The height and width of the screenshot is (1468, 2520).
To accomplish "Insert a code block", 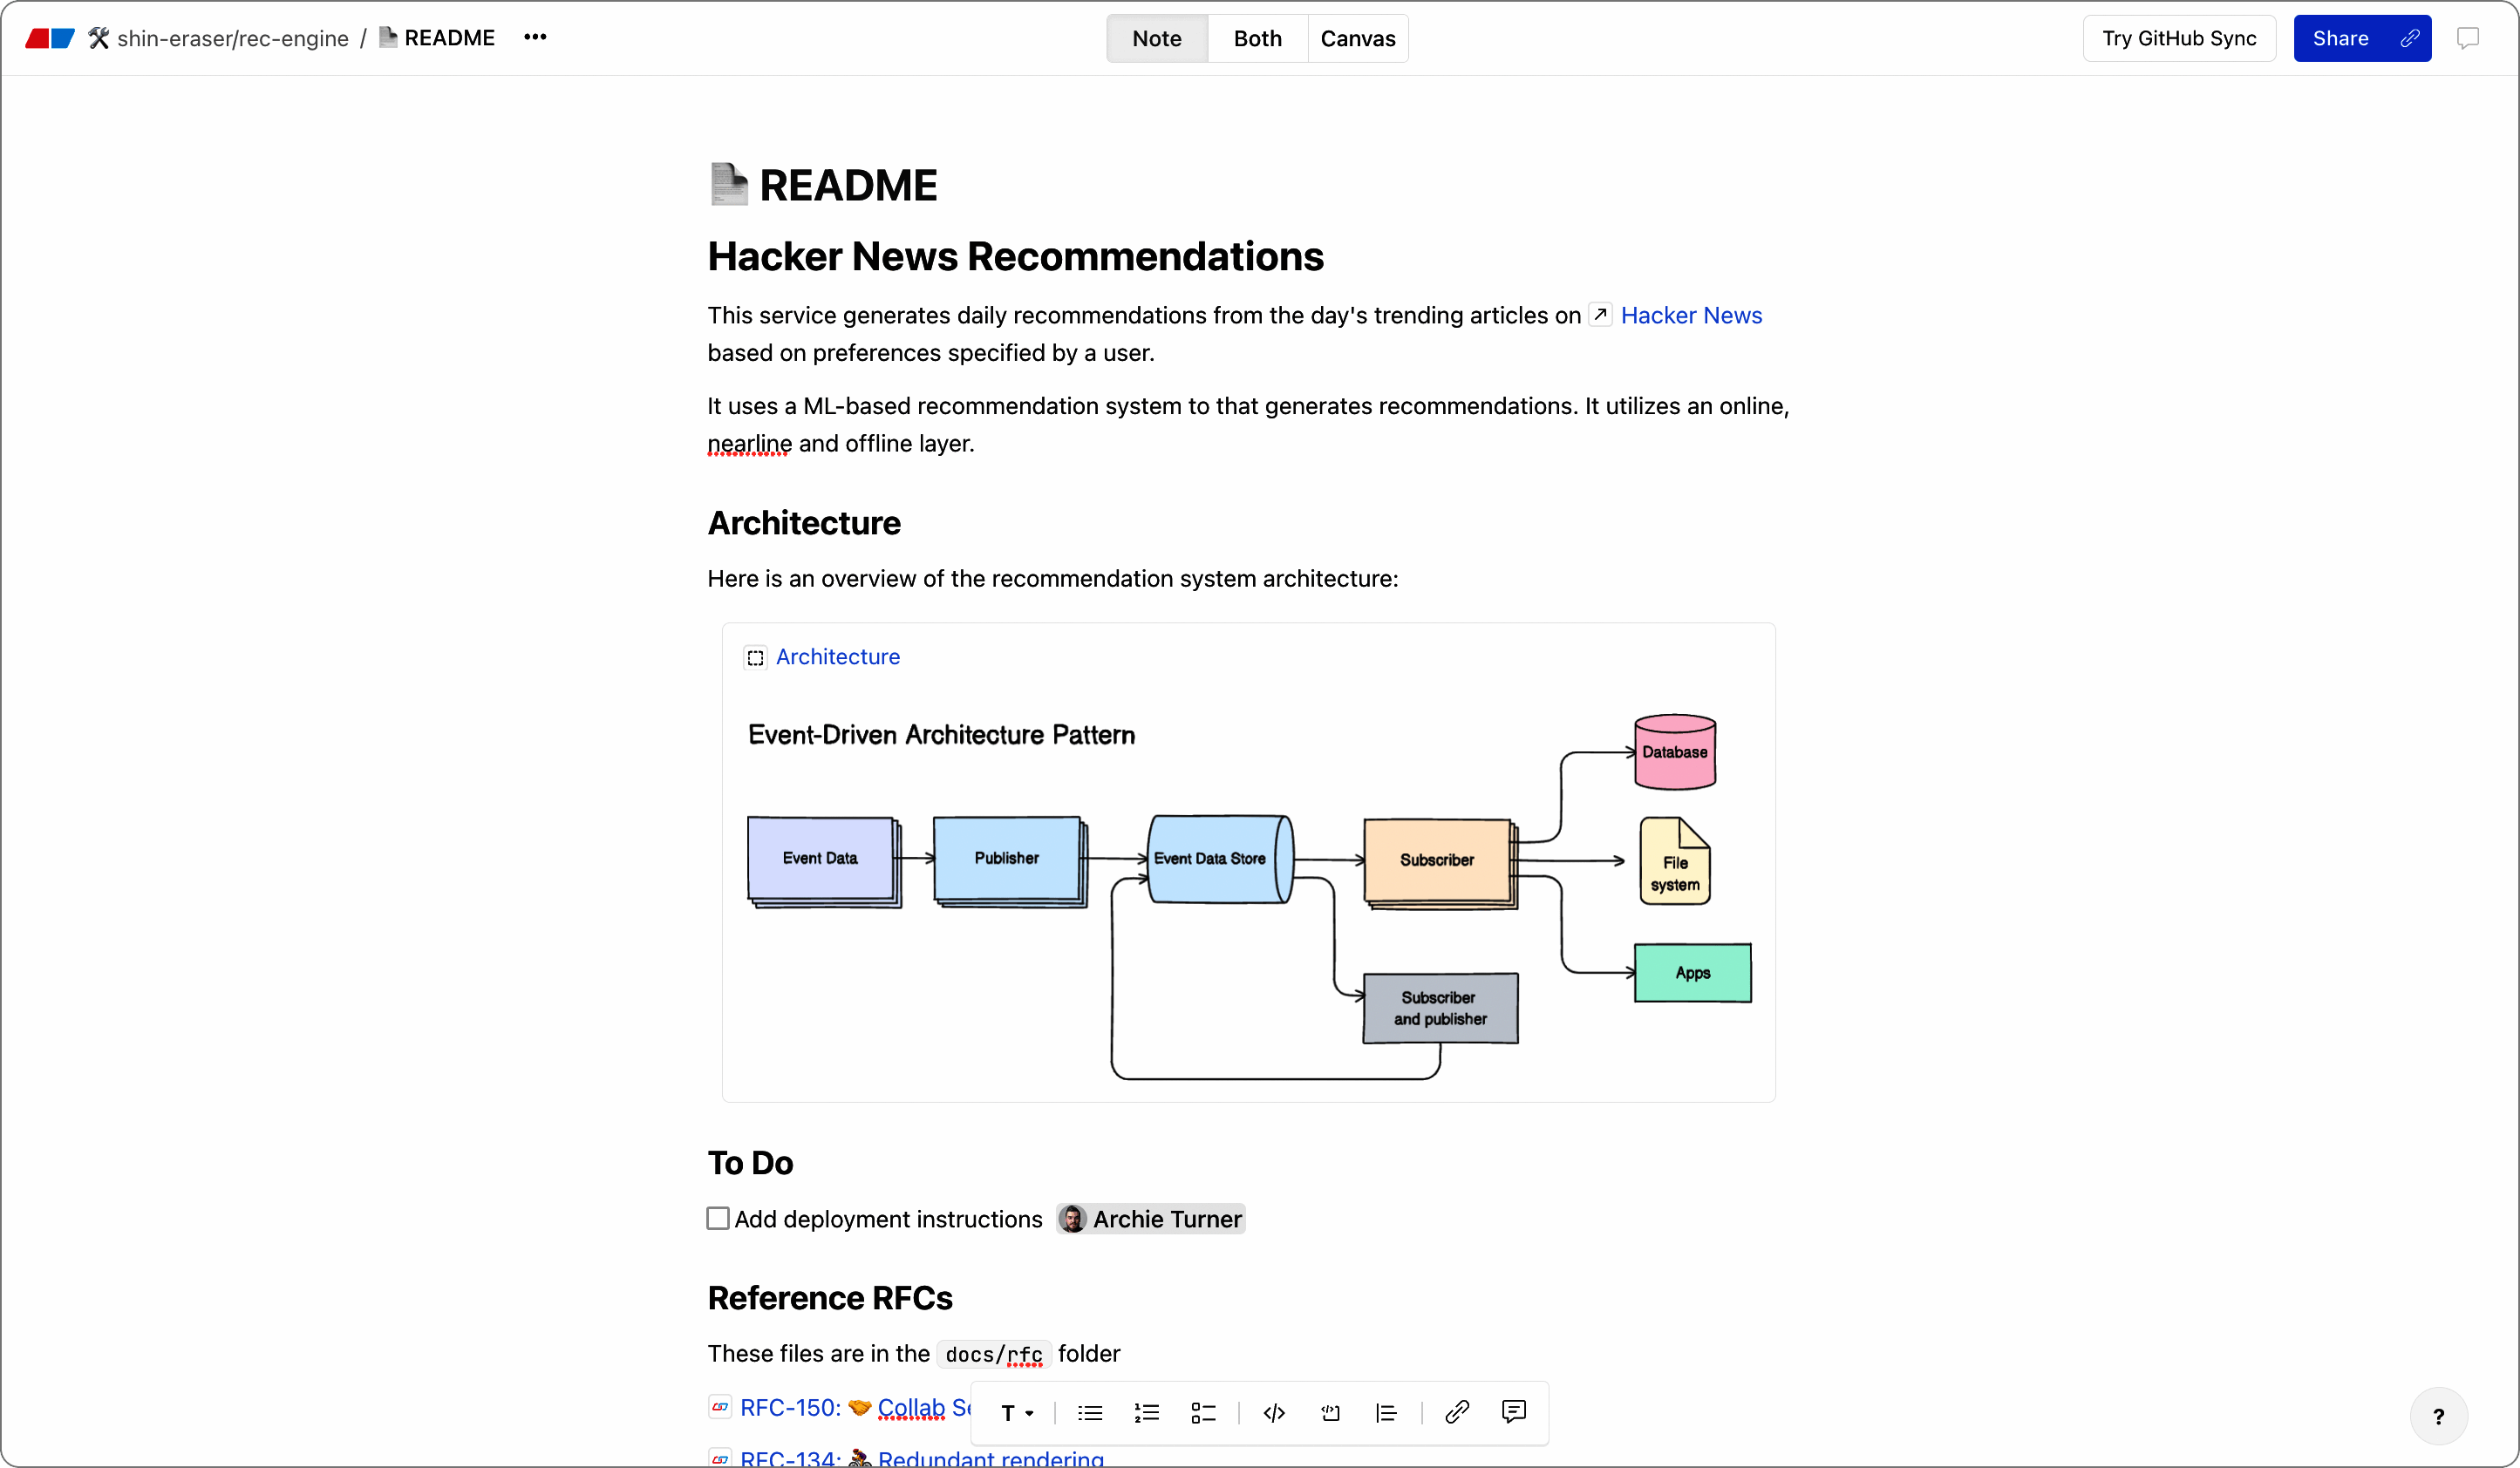I will (x=1330, y=1413).
